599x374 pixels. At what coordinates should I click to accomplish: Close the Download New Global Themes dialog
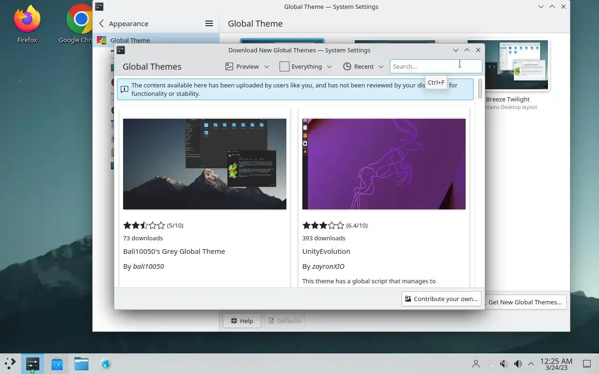click(x=478, y=50)
